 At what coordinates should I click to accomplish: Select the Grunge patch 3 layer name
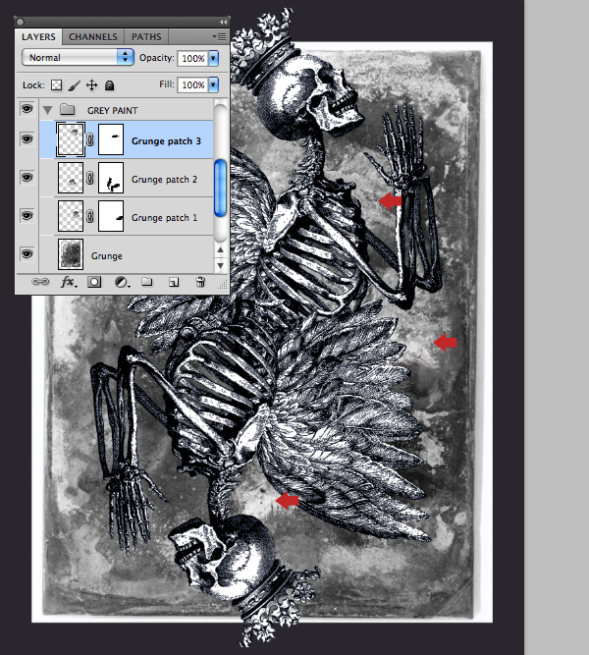click(166, 141)
